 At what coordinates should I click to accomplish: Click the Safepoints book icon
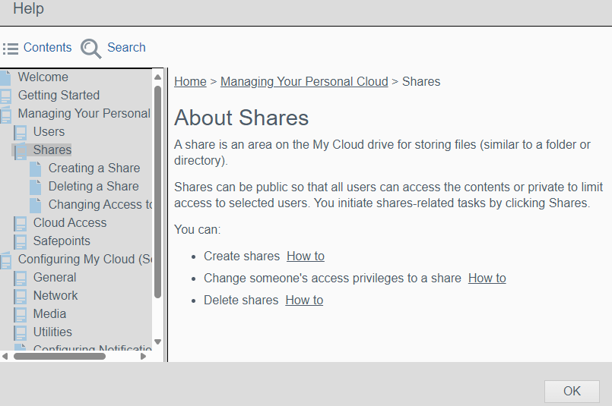tap(21, 241)
